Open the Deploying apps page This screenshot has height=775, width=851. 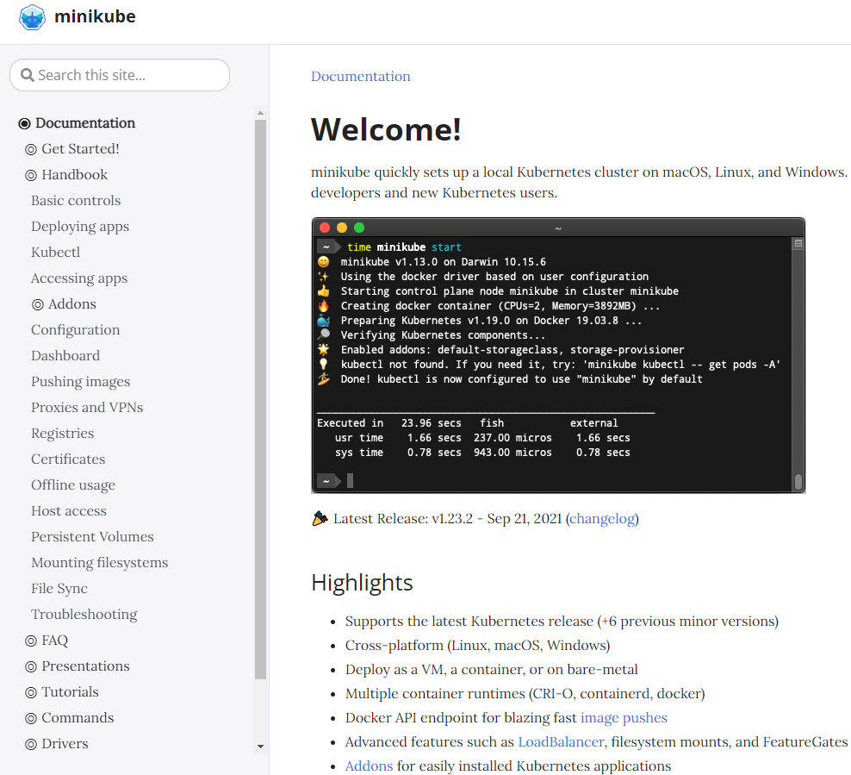point(80,227)
